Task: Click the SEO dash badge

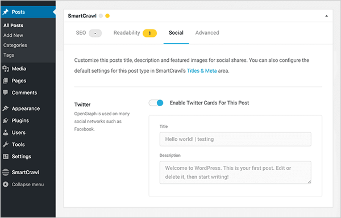Action: (95, 33)
